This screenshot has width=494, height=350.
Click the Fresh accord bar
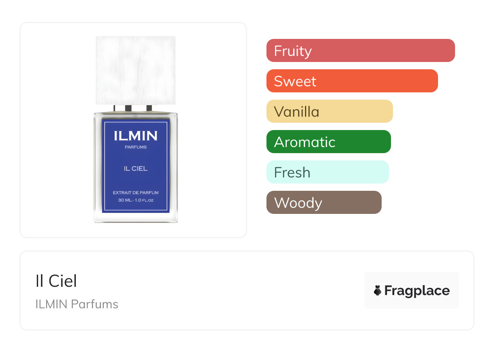tap(327, 172)
